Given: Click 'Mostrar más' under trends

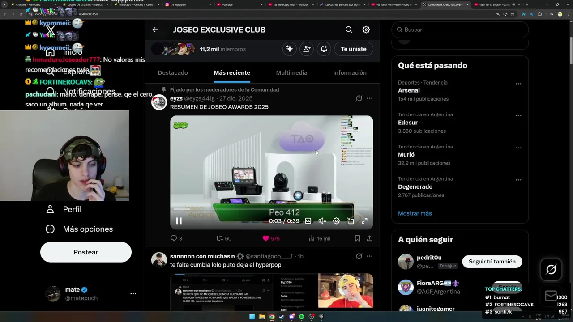Looking at the screenshot, I should 415,213.
